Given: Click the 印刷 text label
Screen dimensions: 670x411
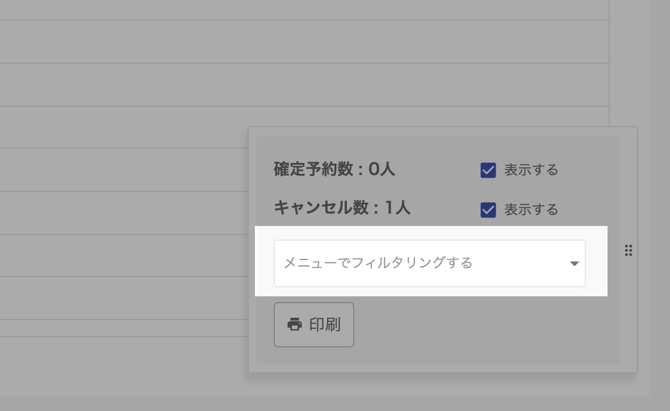Looking at the screenshot, I should pos(325,325).
